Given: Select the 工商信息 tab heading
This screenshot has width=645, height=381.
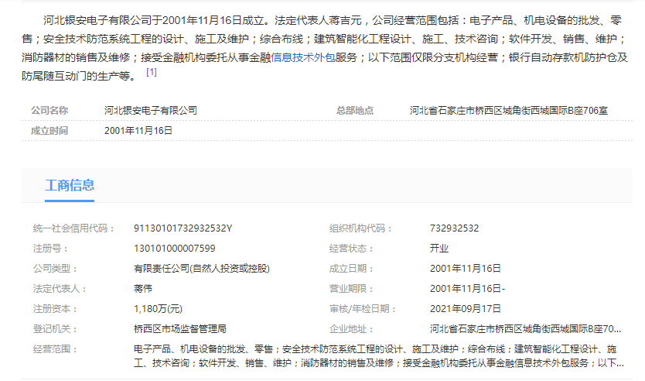Looking at the screenshot, I should pos(70,185).
